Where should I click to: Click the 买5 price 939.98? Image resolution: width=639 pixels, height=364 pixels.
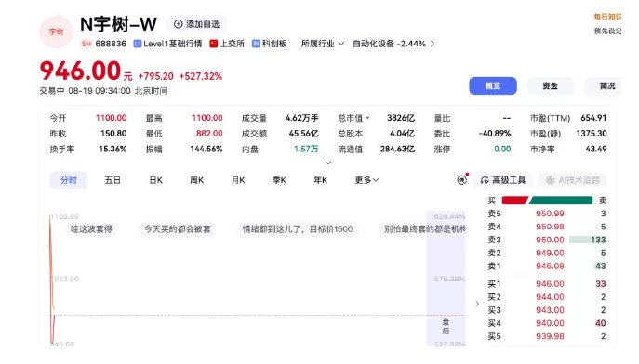[550, 336]
